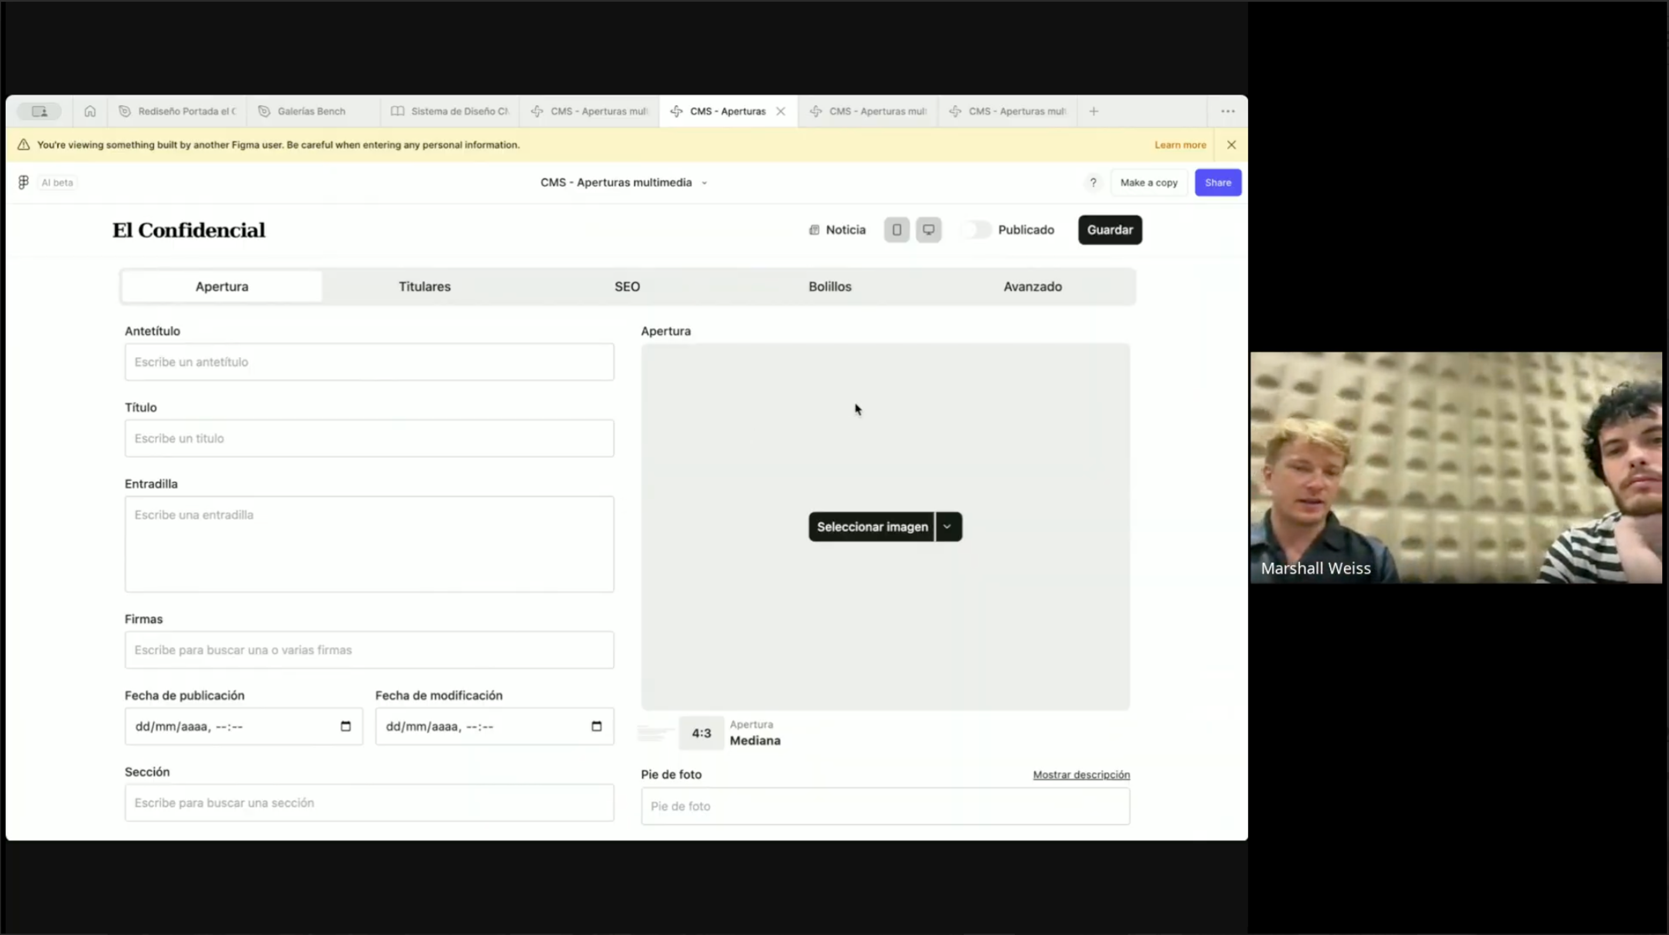
Task: Click the AI beta badge
Action: [57, 183]
